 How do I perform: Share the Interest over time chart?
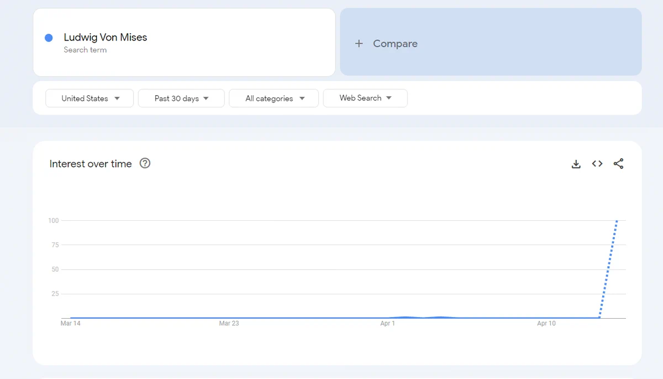tap(618, 164)
